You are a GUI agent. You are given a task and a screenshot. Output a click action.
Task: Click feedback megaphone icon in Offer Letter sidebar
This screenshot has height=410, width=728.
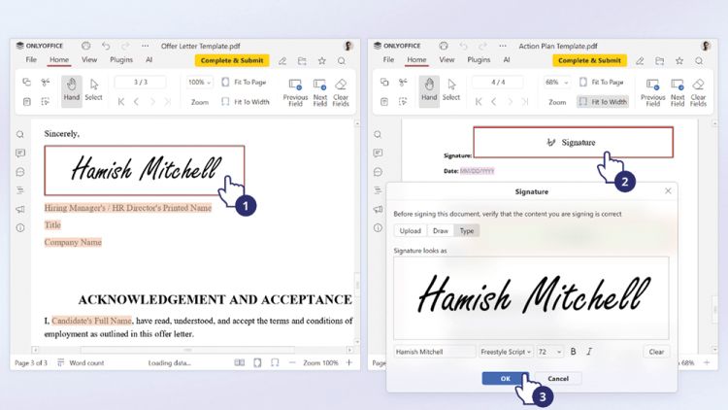(20, 209)
